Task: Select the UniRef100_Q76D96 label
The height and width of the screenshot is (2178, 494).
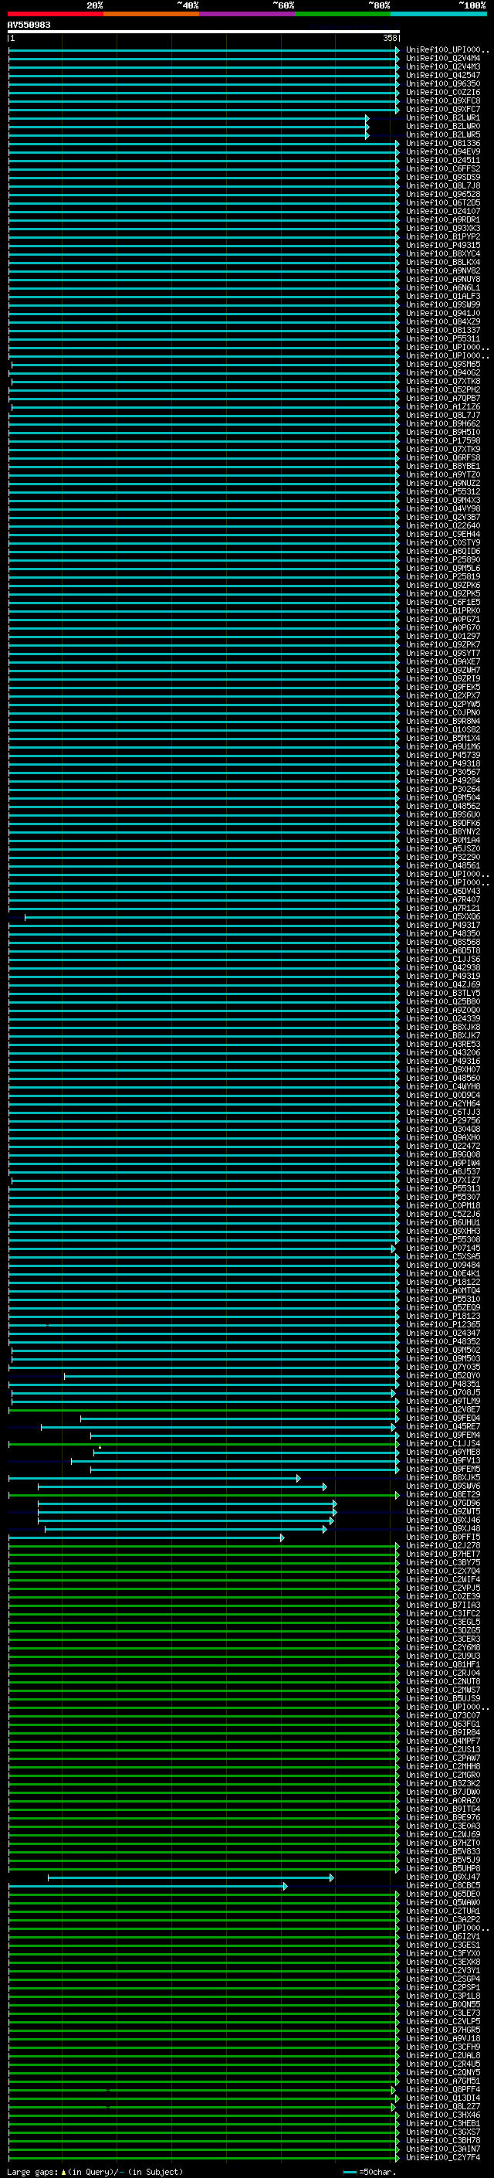Action: (443, 1503)
